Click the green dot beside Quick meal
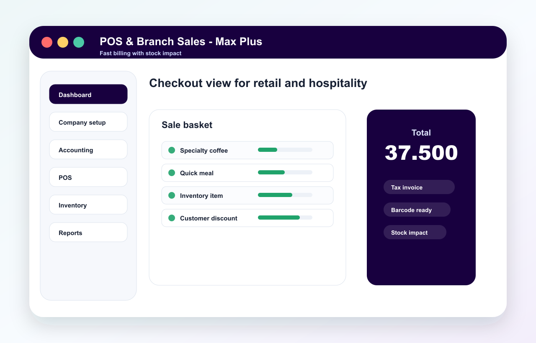This screenshot has width=536, height=343. pyautogui.click(x=172, y=173)
